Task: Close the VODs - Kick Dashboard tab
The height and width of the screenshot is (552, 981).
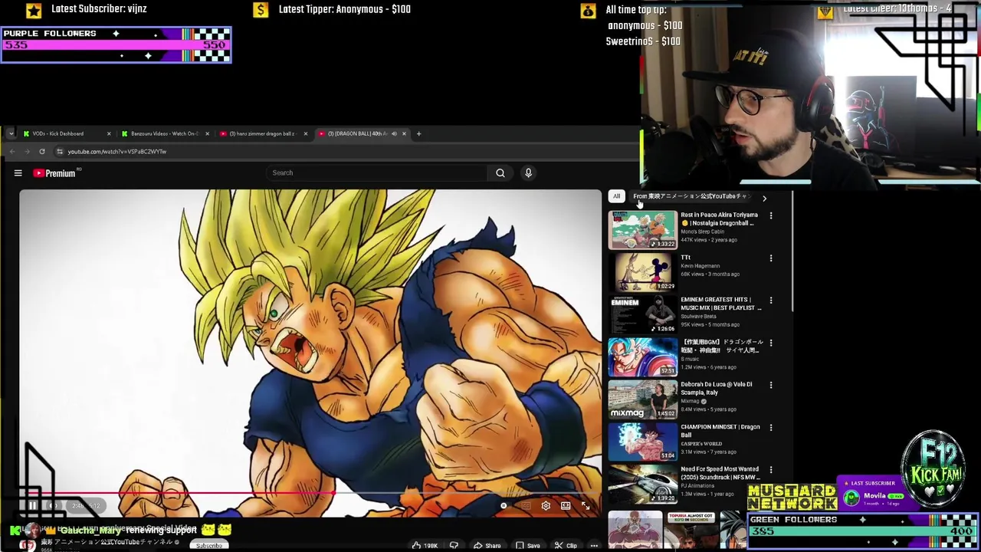Action: (108, 134)
